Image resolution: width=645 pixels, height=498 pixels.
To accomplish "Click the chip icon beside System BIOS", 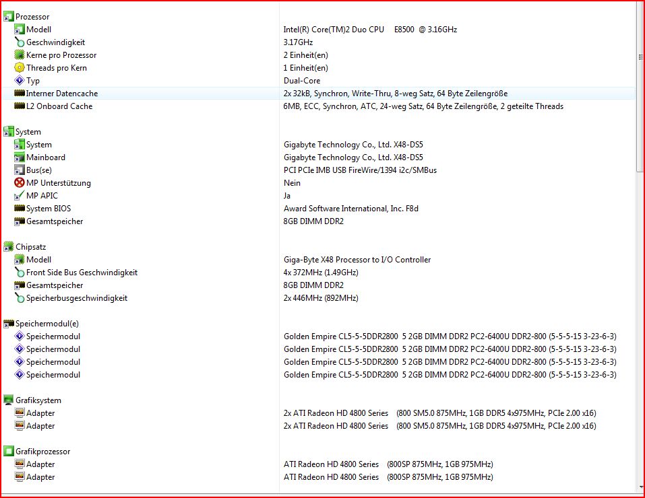I will pos(20,209).
